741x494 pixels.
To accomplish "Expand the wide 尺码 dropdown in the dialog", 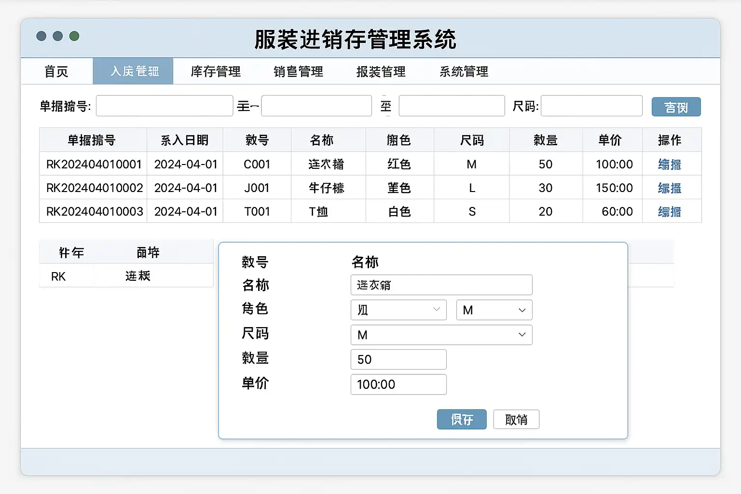I will point(441,335).
